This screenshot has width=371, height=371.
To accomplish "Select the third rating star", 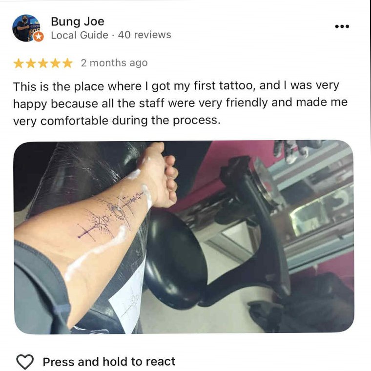I will point(43,63).
